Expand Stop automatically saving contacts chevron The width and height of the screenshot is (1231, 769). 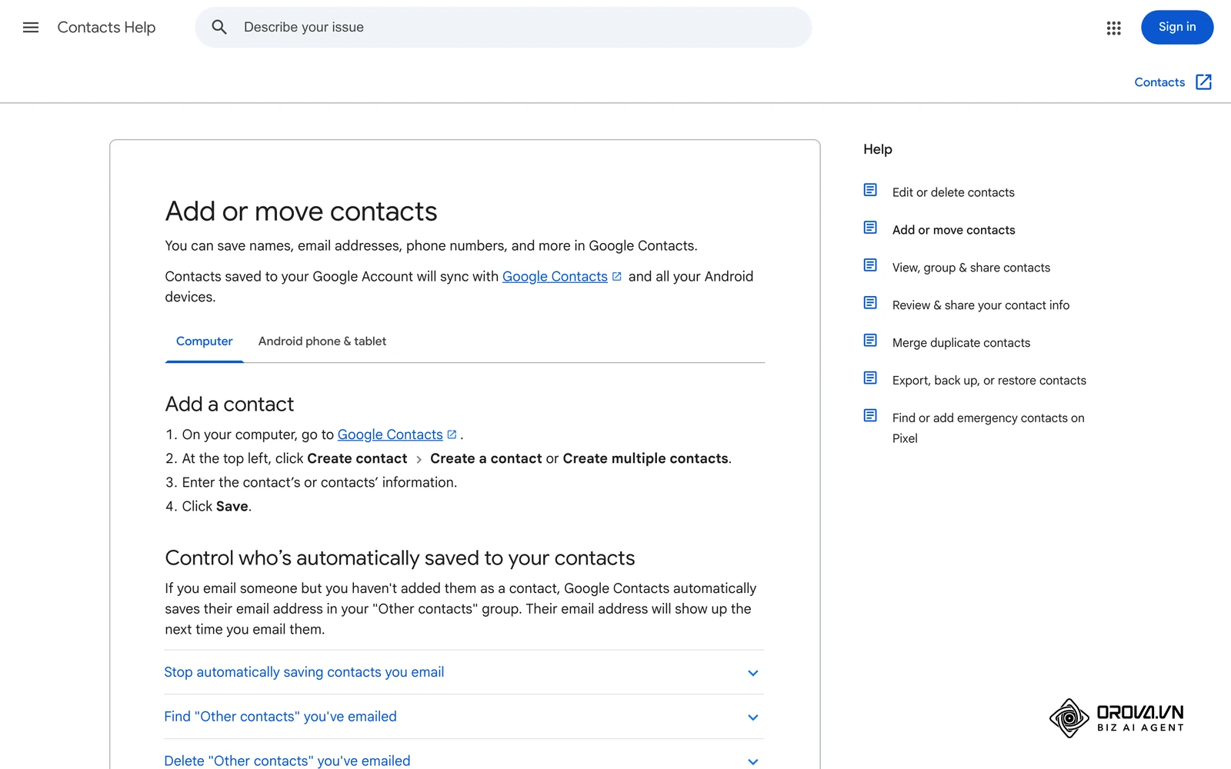(x=752, y=673)
